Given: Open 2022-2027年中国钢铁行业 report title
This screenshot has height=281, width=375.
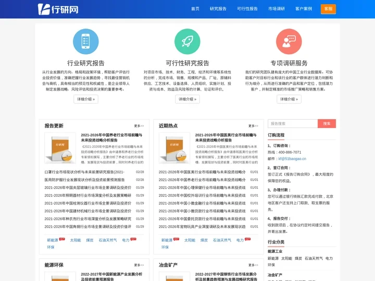Looking at the screenshot, I should [226, 276].
